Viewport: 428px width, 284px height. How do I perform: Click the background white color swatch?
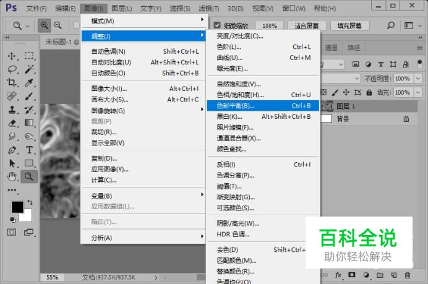(27, 217)
